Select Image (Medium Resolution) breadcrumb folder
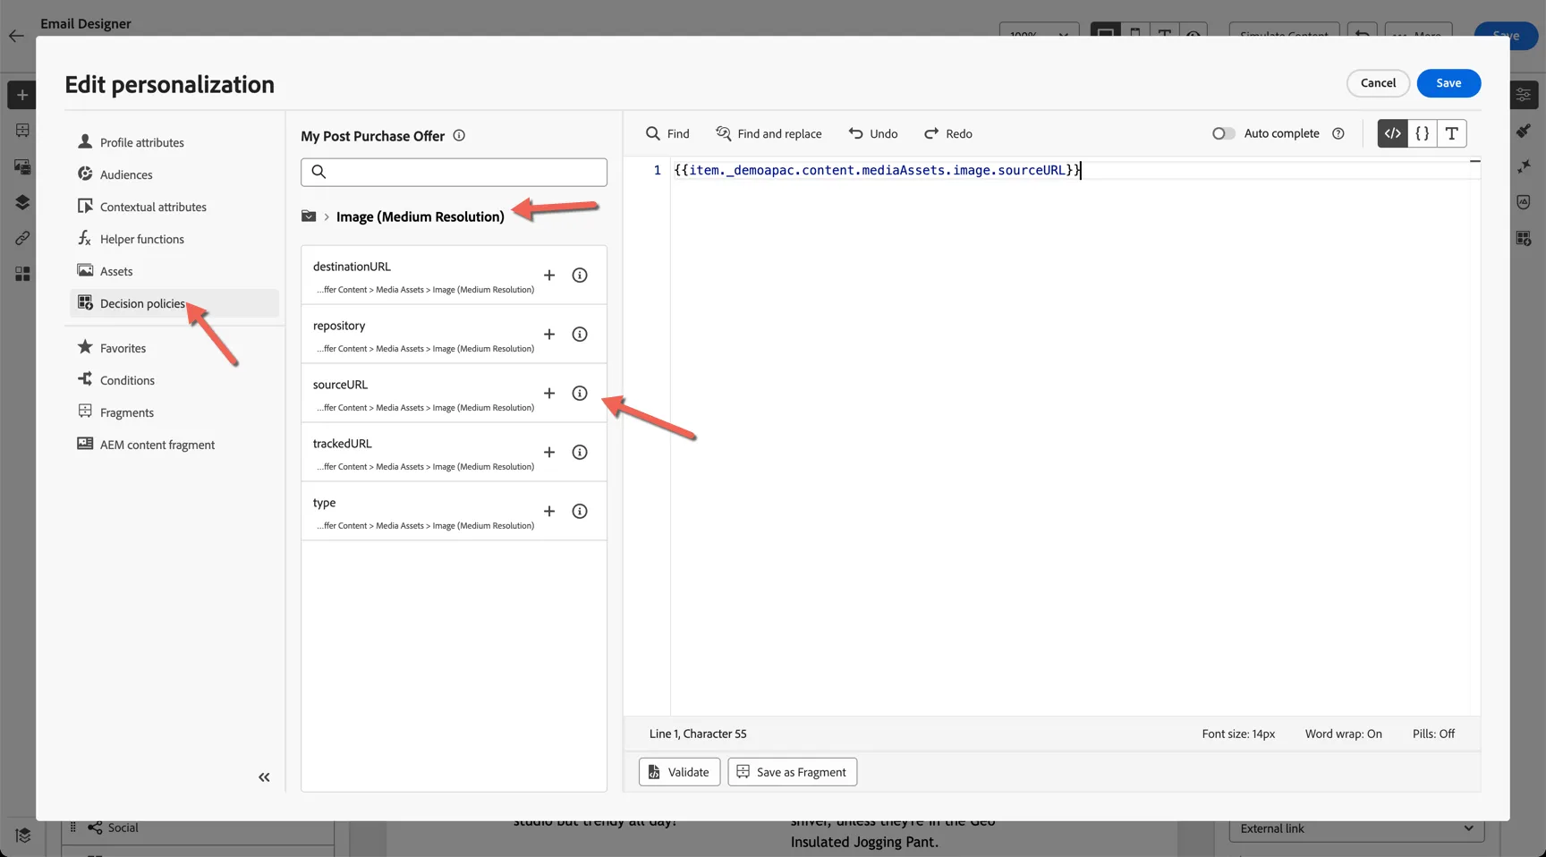 coord(420,216)
